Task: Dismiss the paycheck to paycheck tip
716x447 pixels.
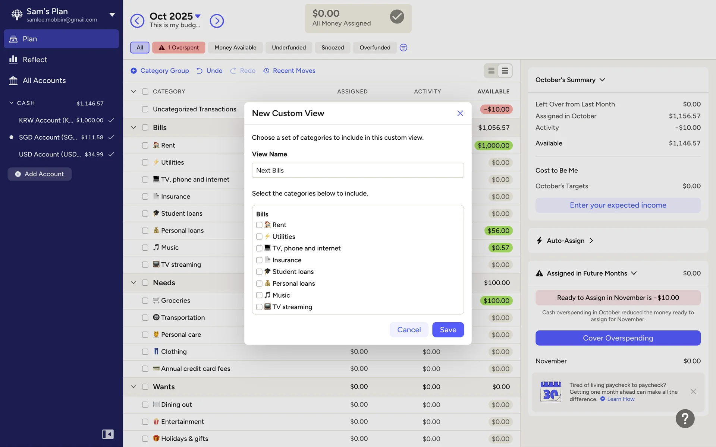Action: coord(693,391)
